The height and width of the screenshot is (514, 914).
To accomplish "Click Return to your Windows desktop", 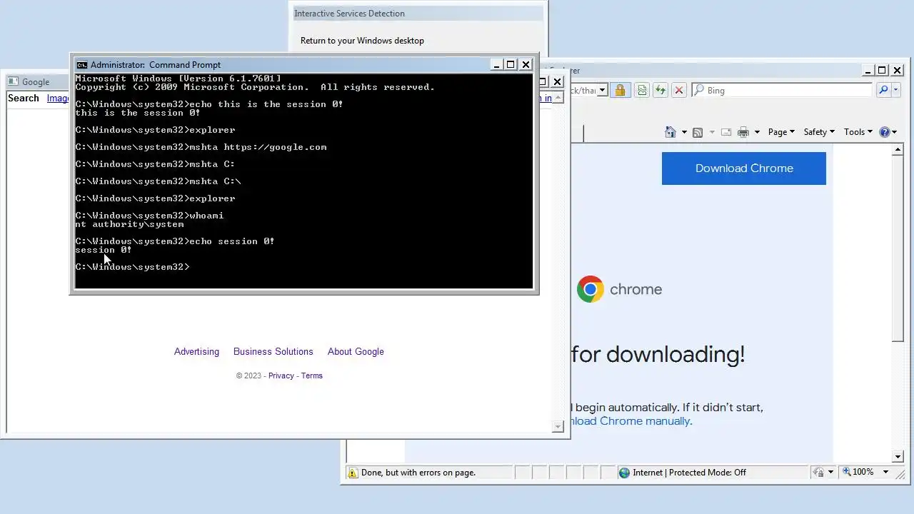I will pos(362,41).
